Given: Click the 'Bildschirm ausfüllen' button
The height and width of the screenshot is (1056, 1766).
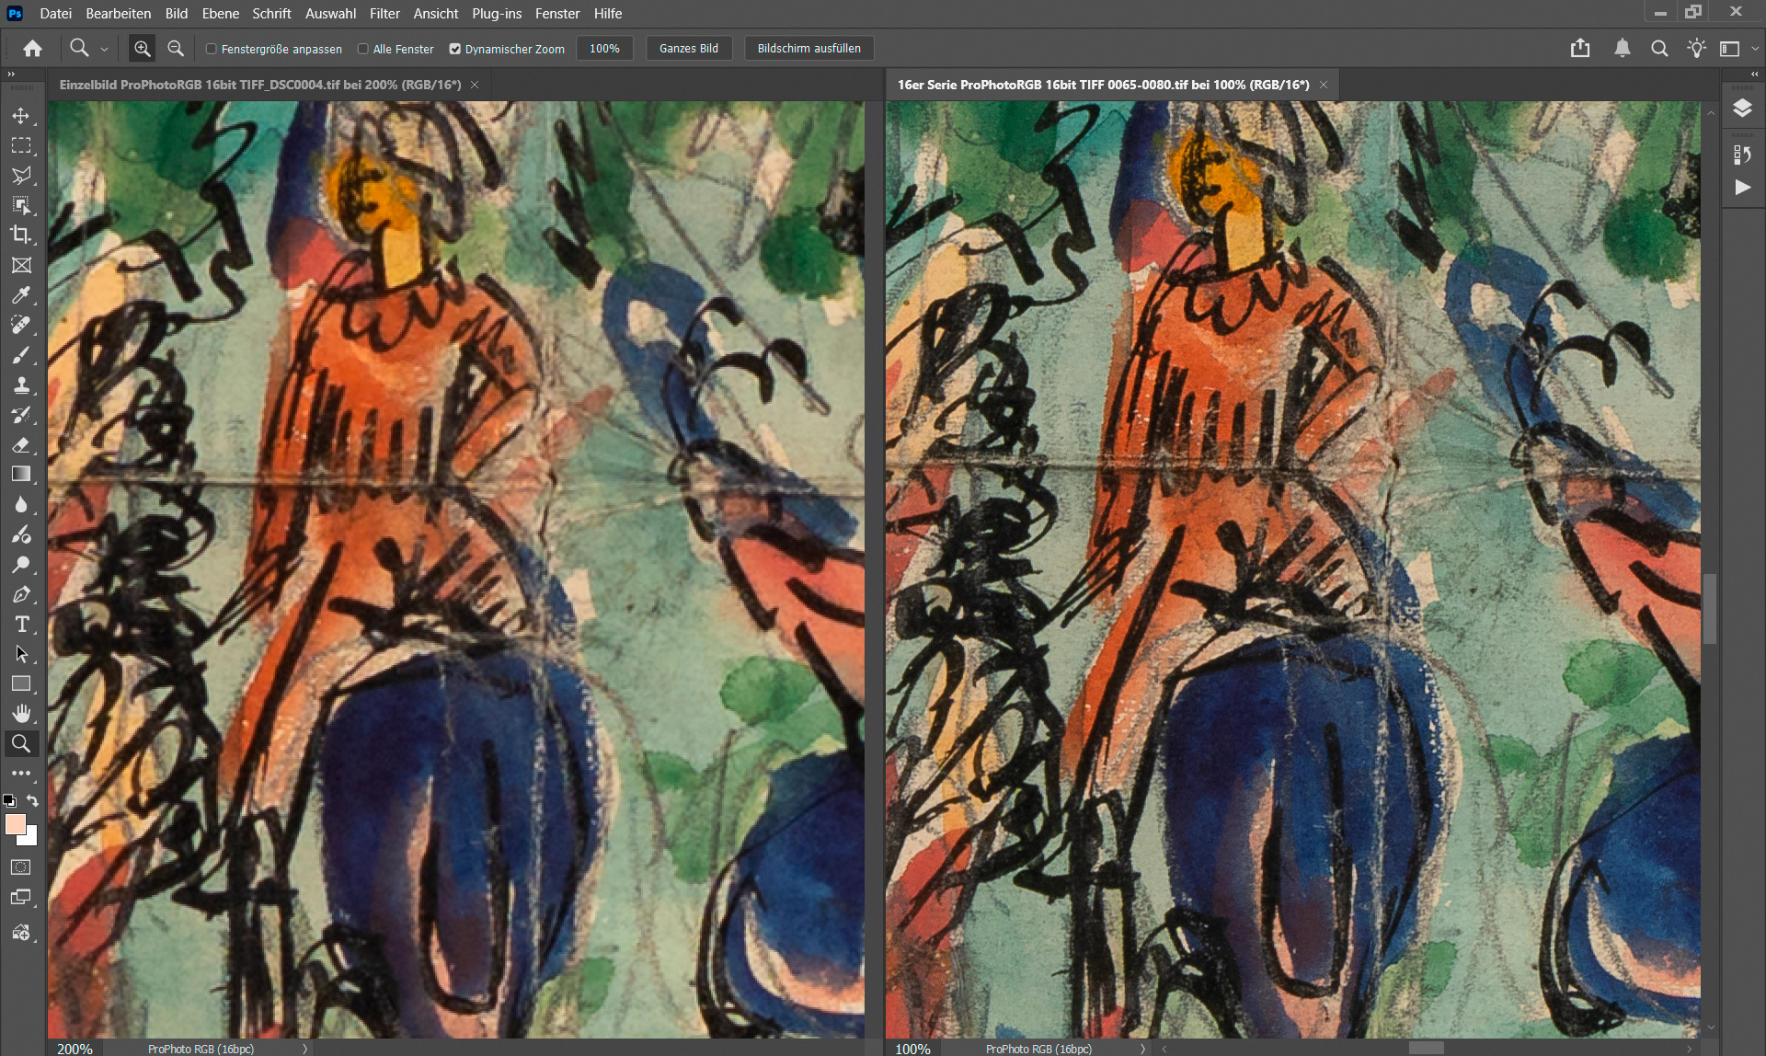Looking at the screenshot, I should pos(809,49).
